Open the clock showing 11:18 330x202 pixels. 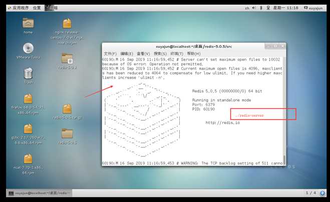coord(285,8)
